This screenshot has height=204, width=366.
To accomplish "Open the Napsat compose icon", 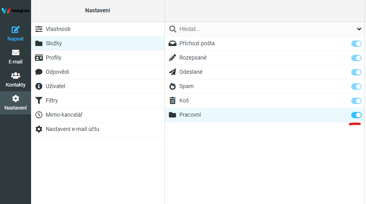I will [16, 30].
